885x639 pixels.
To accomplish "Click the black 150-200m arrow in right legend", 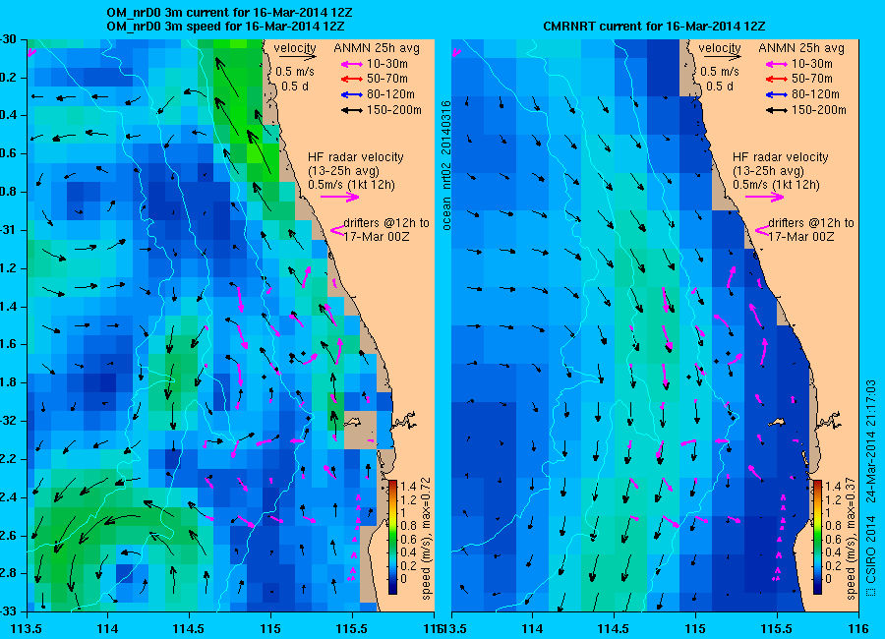I will tap(777, 111).
